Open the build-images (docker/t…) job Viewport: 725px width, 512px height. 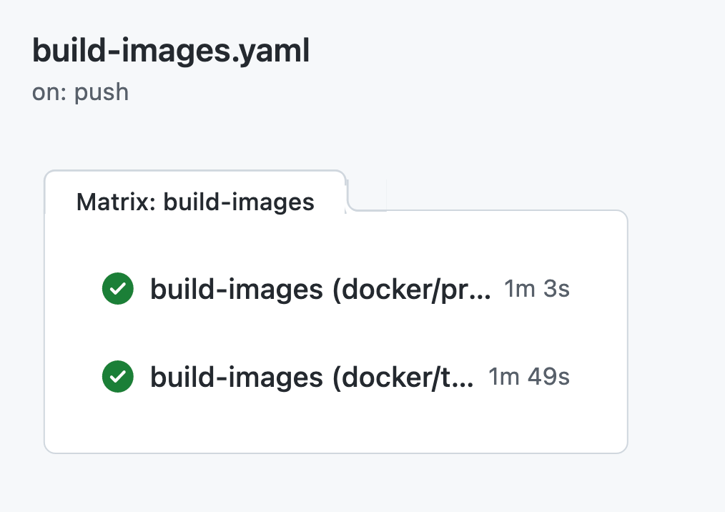click(312, 377)
